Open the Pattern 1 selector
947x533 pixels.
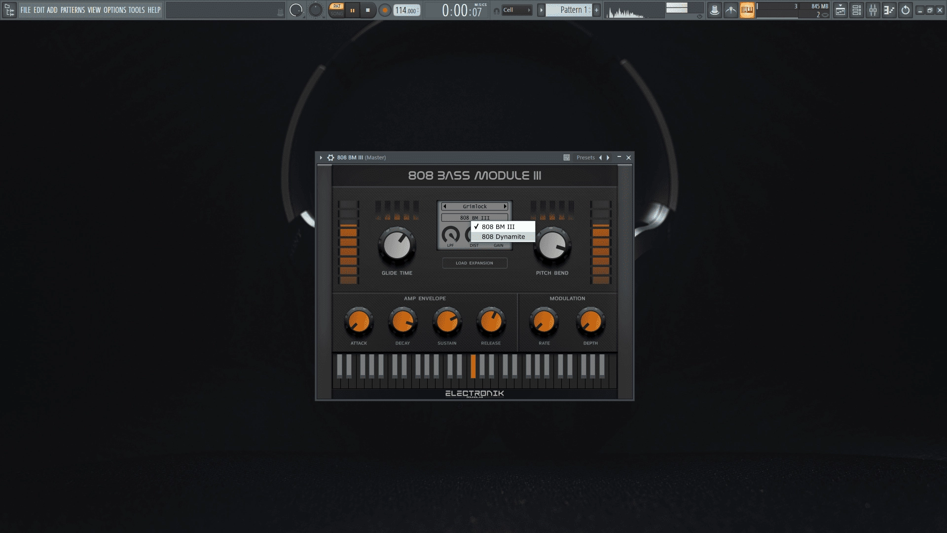569,10
